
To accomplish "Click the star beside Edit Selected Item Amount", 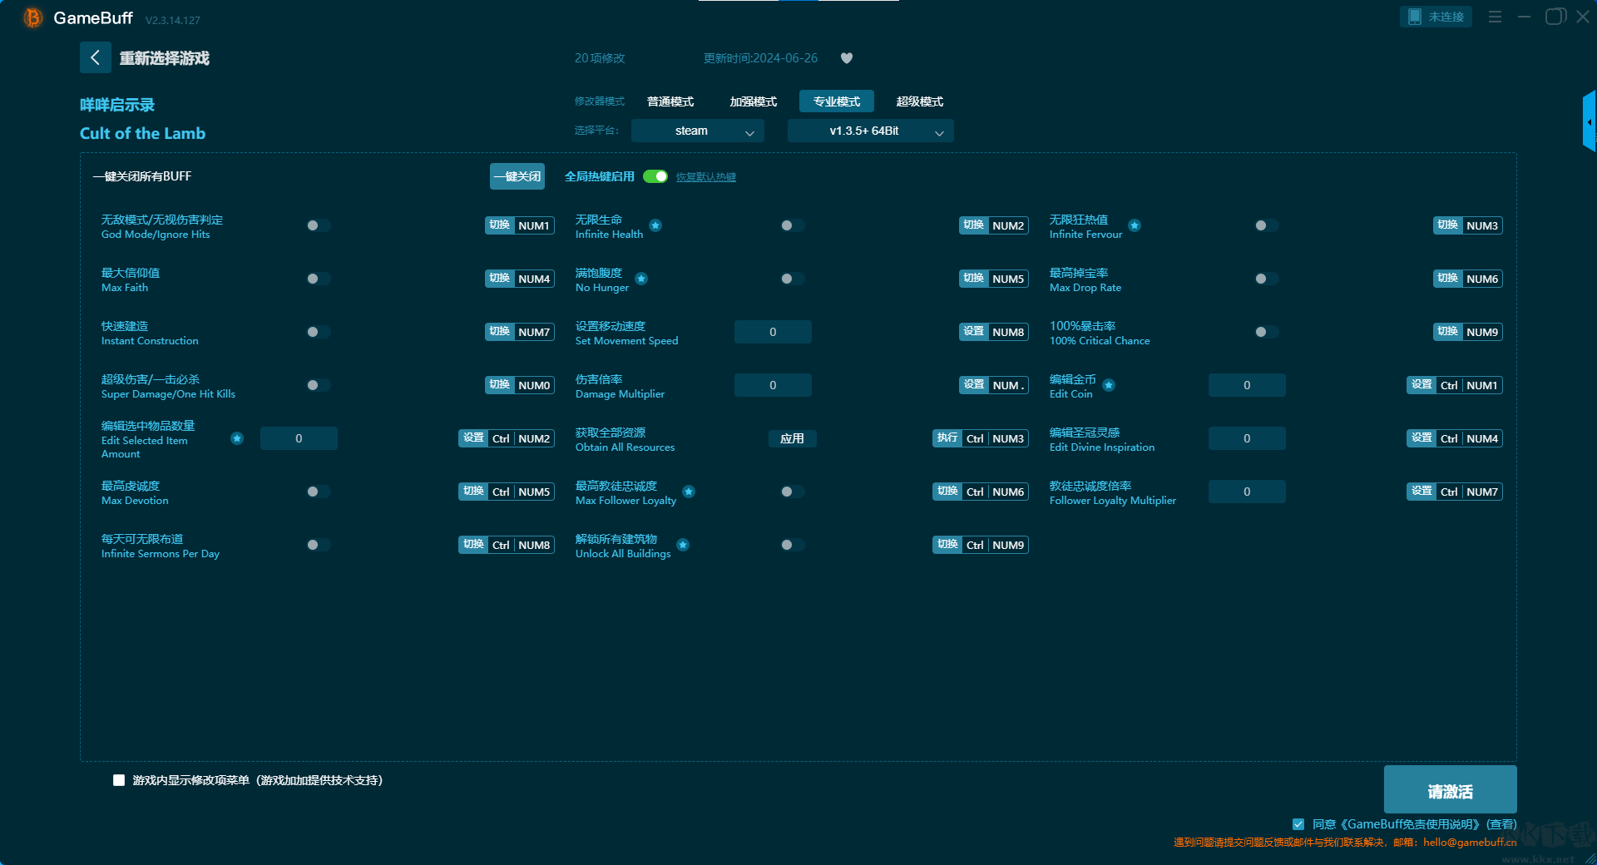I will (237, 438).
